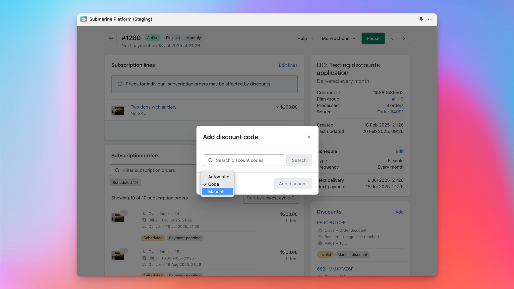Screen dimensions: 514x289
Task: Remove the Scheduled filter tag
Action: 136,182
